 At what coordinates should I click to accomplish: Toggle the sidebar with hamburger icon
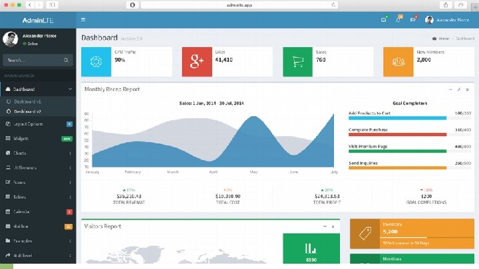tap(83, 20)
